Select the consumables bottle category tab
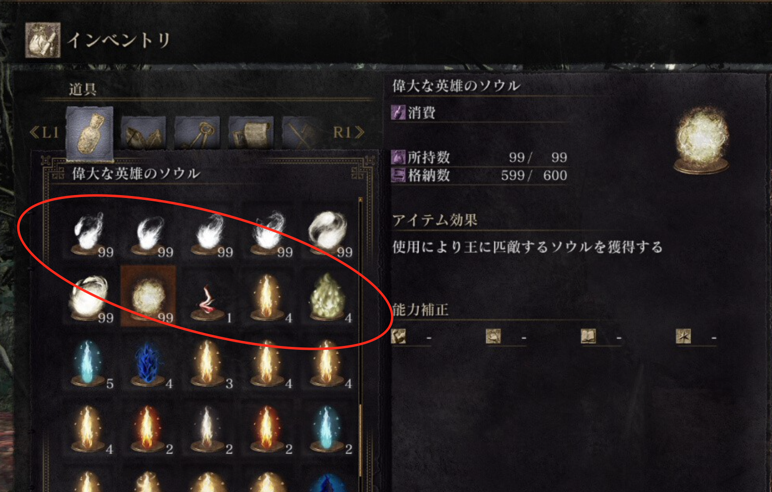Viewport: 772px width, 492px height. pos(90,134)
